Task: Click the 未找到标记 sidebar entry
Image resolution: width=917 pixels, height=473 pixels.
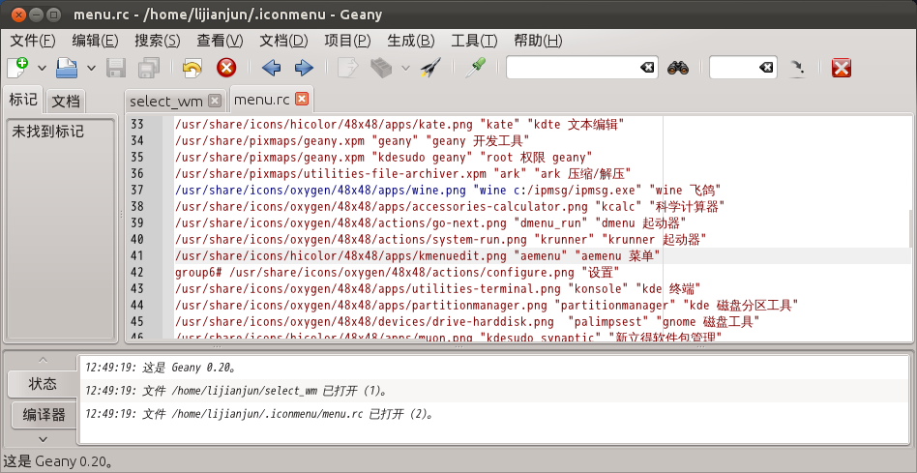Action: pyautogui.click(x=48, y=133)
